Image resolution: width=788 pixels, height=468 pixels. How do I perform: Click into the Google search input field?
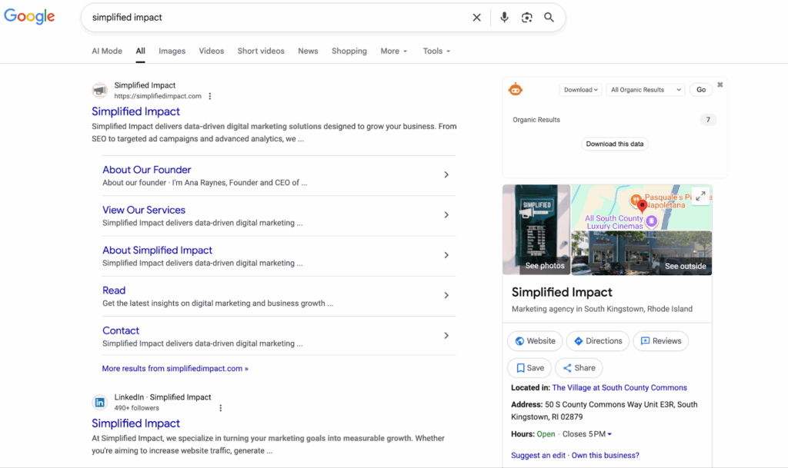pyautogui.click(x=277, y=18)
